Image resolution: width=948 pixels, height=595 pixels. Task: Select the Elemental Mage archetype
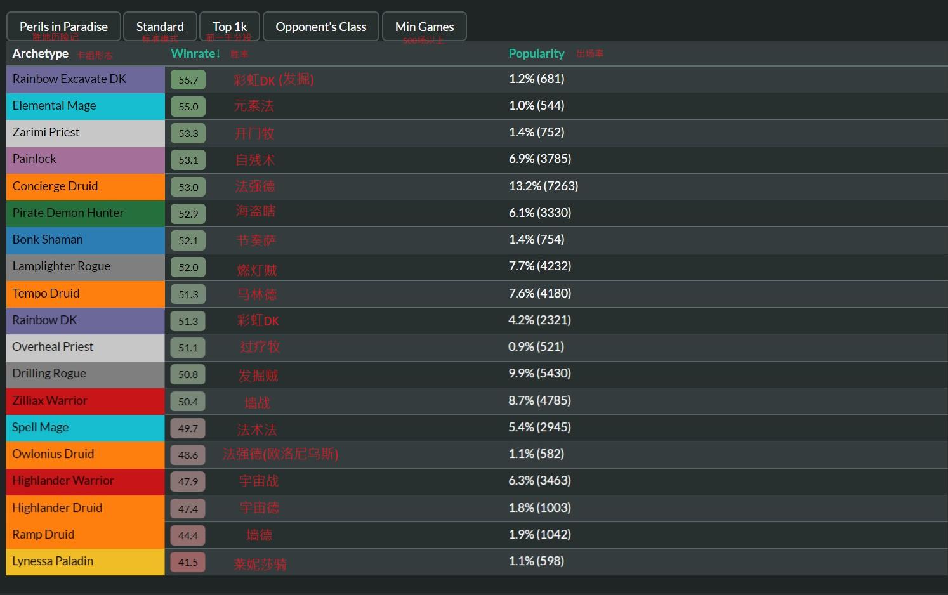coord(86,106)
